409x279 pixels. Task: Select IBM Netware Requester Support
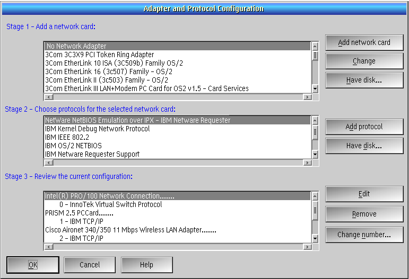coord(177,154)
